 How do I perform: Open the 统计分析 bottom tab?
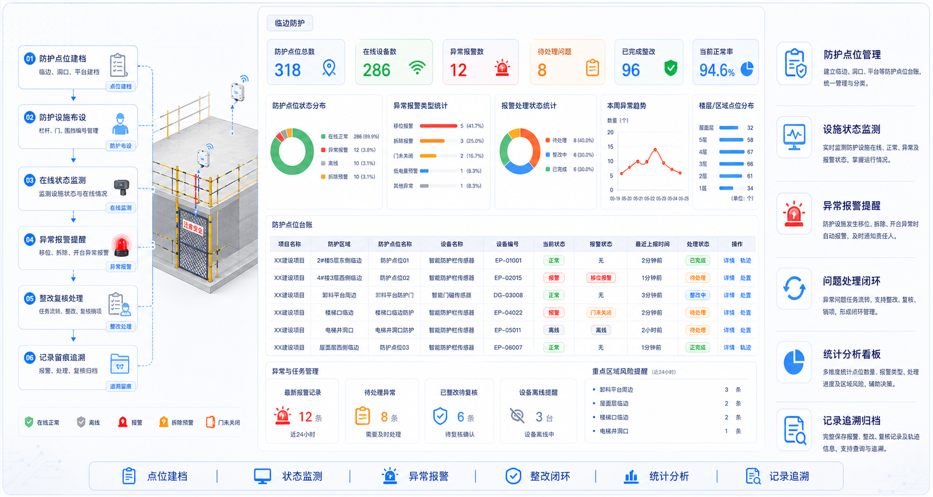click(x=656, y=476)
